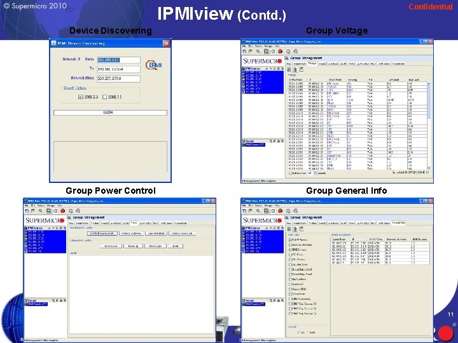The image size is (458, 343).
Task: Close the IPMI Device Discovering dialog
Action: pyautogui.click(x=166, y=43)
